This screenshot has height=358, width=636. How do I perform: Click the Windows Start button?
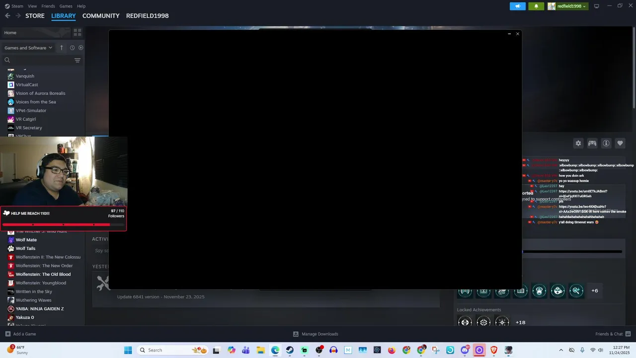point(128,350)
